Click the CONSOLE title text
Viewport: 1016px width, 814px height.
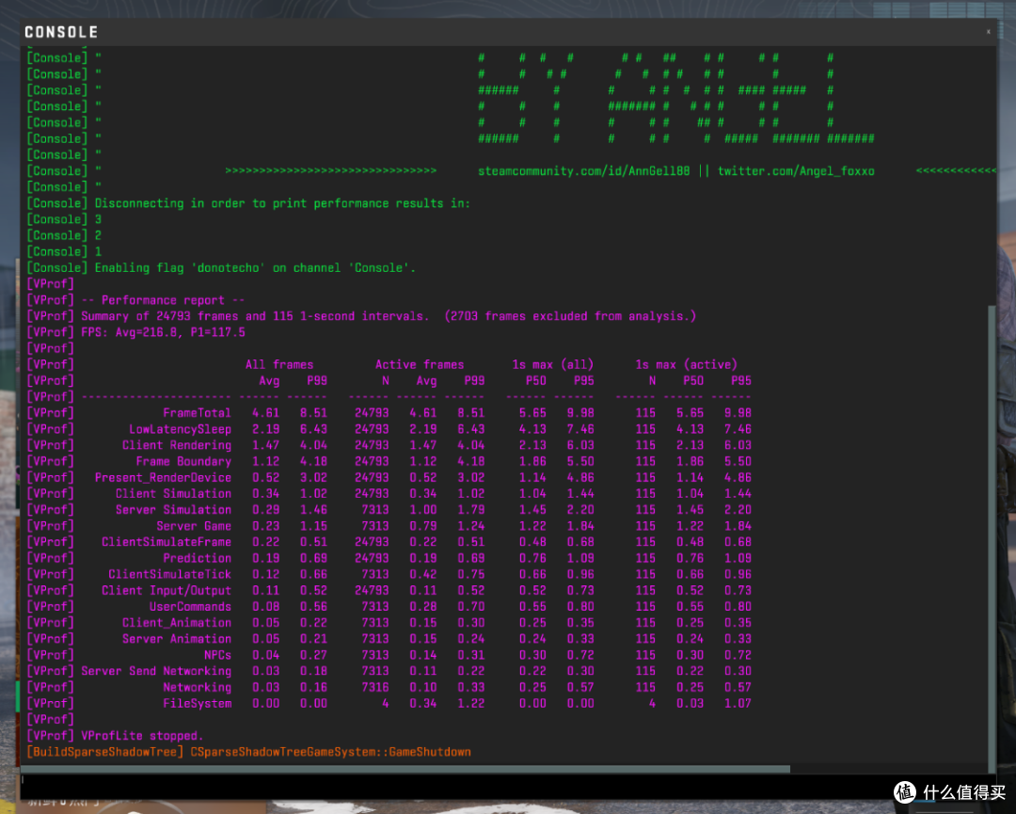[61, 32]
